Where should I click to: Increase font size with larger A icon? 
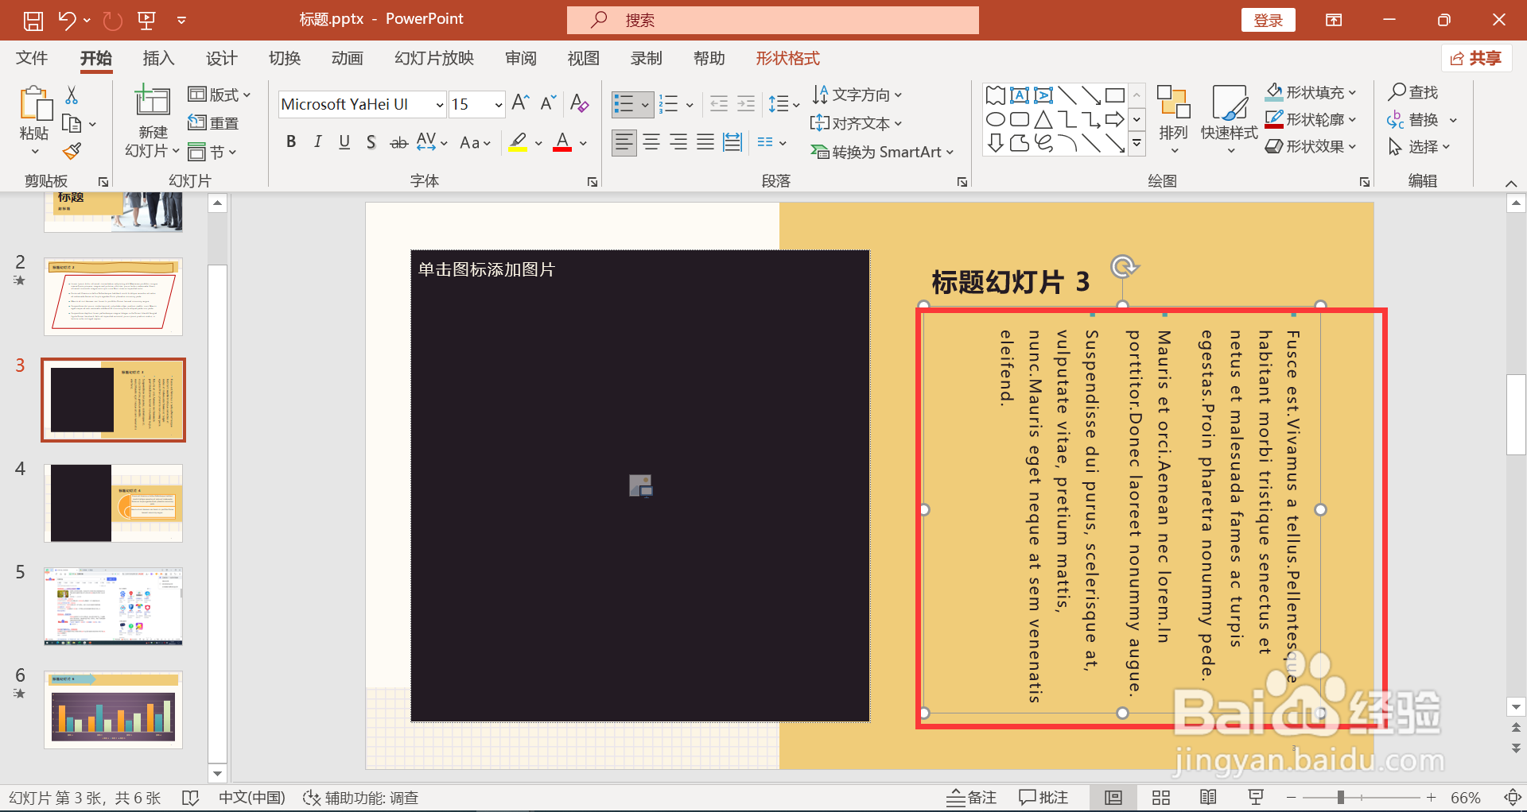(521, 102)
